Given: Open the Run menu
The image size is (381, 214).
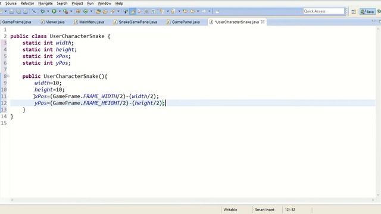Looking at the screenshot, I should point(90,4).
